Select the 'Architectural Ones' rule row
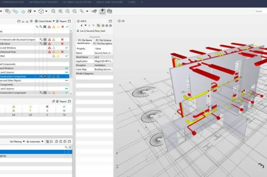The width and height of the screenshot is (267, 177). pyautogui.click(x=35, y=52)
